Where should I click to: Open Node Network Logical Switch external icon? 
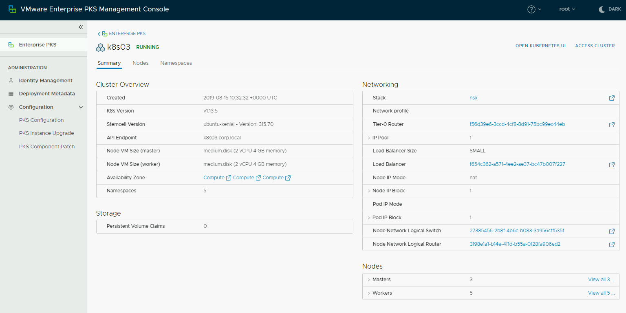click(x=611, y=231)
